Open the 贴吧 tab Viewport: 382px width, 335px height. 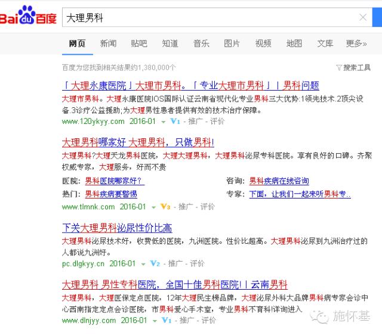coord(139,44)
